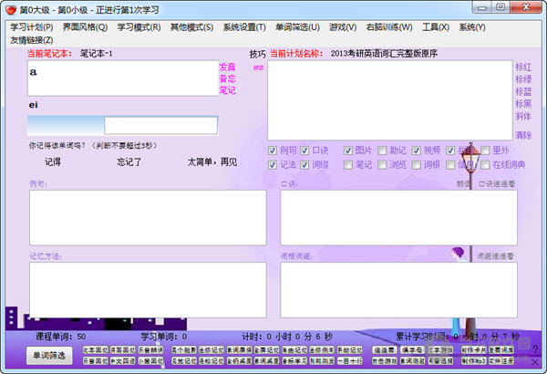Mark text blue with 标蓝
The image size is (547, 374).
pos(523,91)
